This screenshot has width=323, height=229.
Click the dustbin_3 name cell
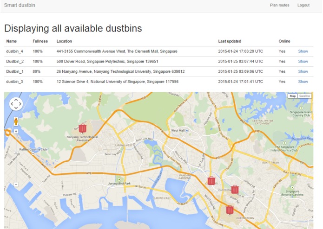[x=14, y=82]
